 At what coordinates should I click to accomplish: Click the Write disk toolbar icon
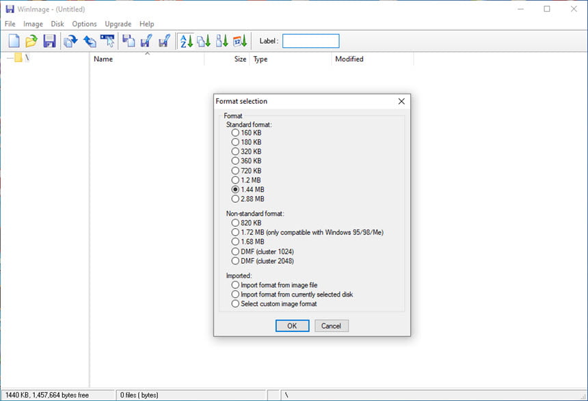(x=146, y=41)
